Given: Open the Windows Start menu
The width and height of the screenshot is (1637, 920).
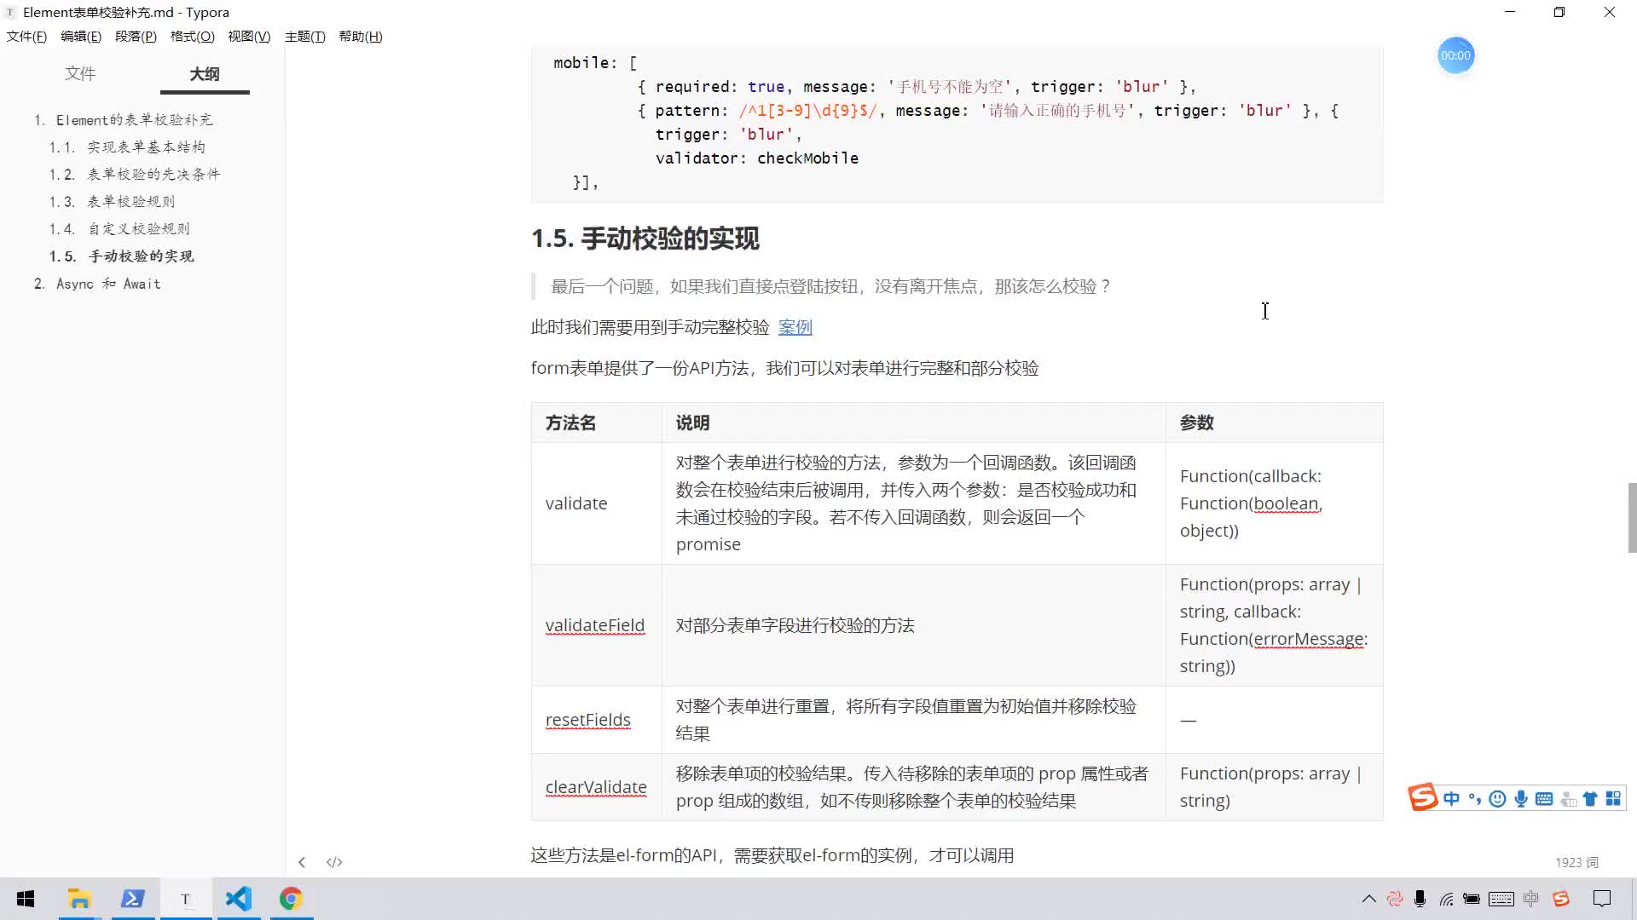Looking at the screenshot, I should [x=26, y=899].
